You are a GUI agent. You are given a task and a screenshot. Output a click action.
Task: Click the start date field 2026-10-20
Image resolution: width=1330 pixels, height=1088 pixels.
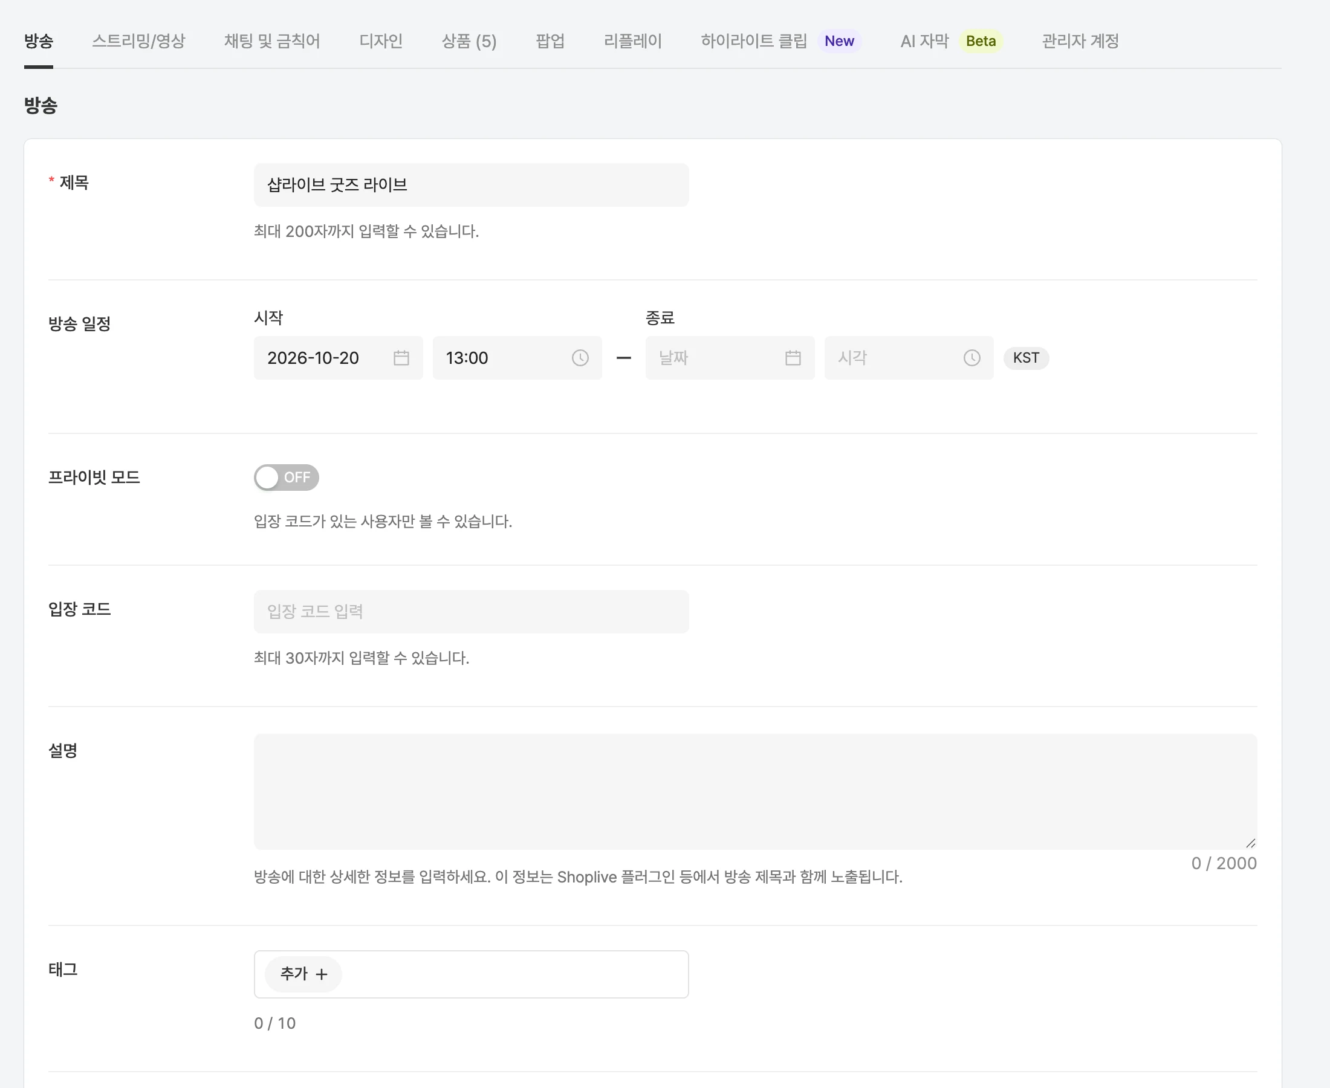click(x=338, y=358)
